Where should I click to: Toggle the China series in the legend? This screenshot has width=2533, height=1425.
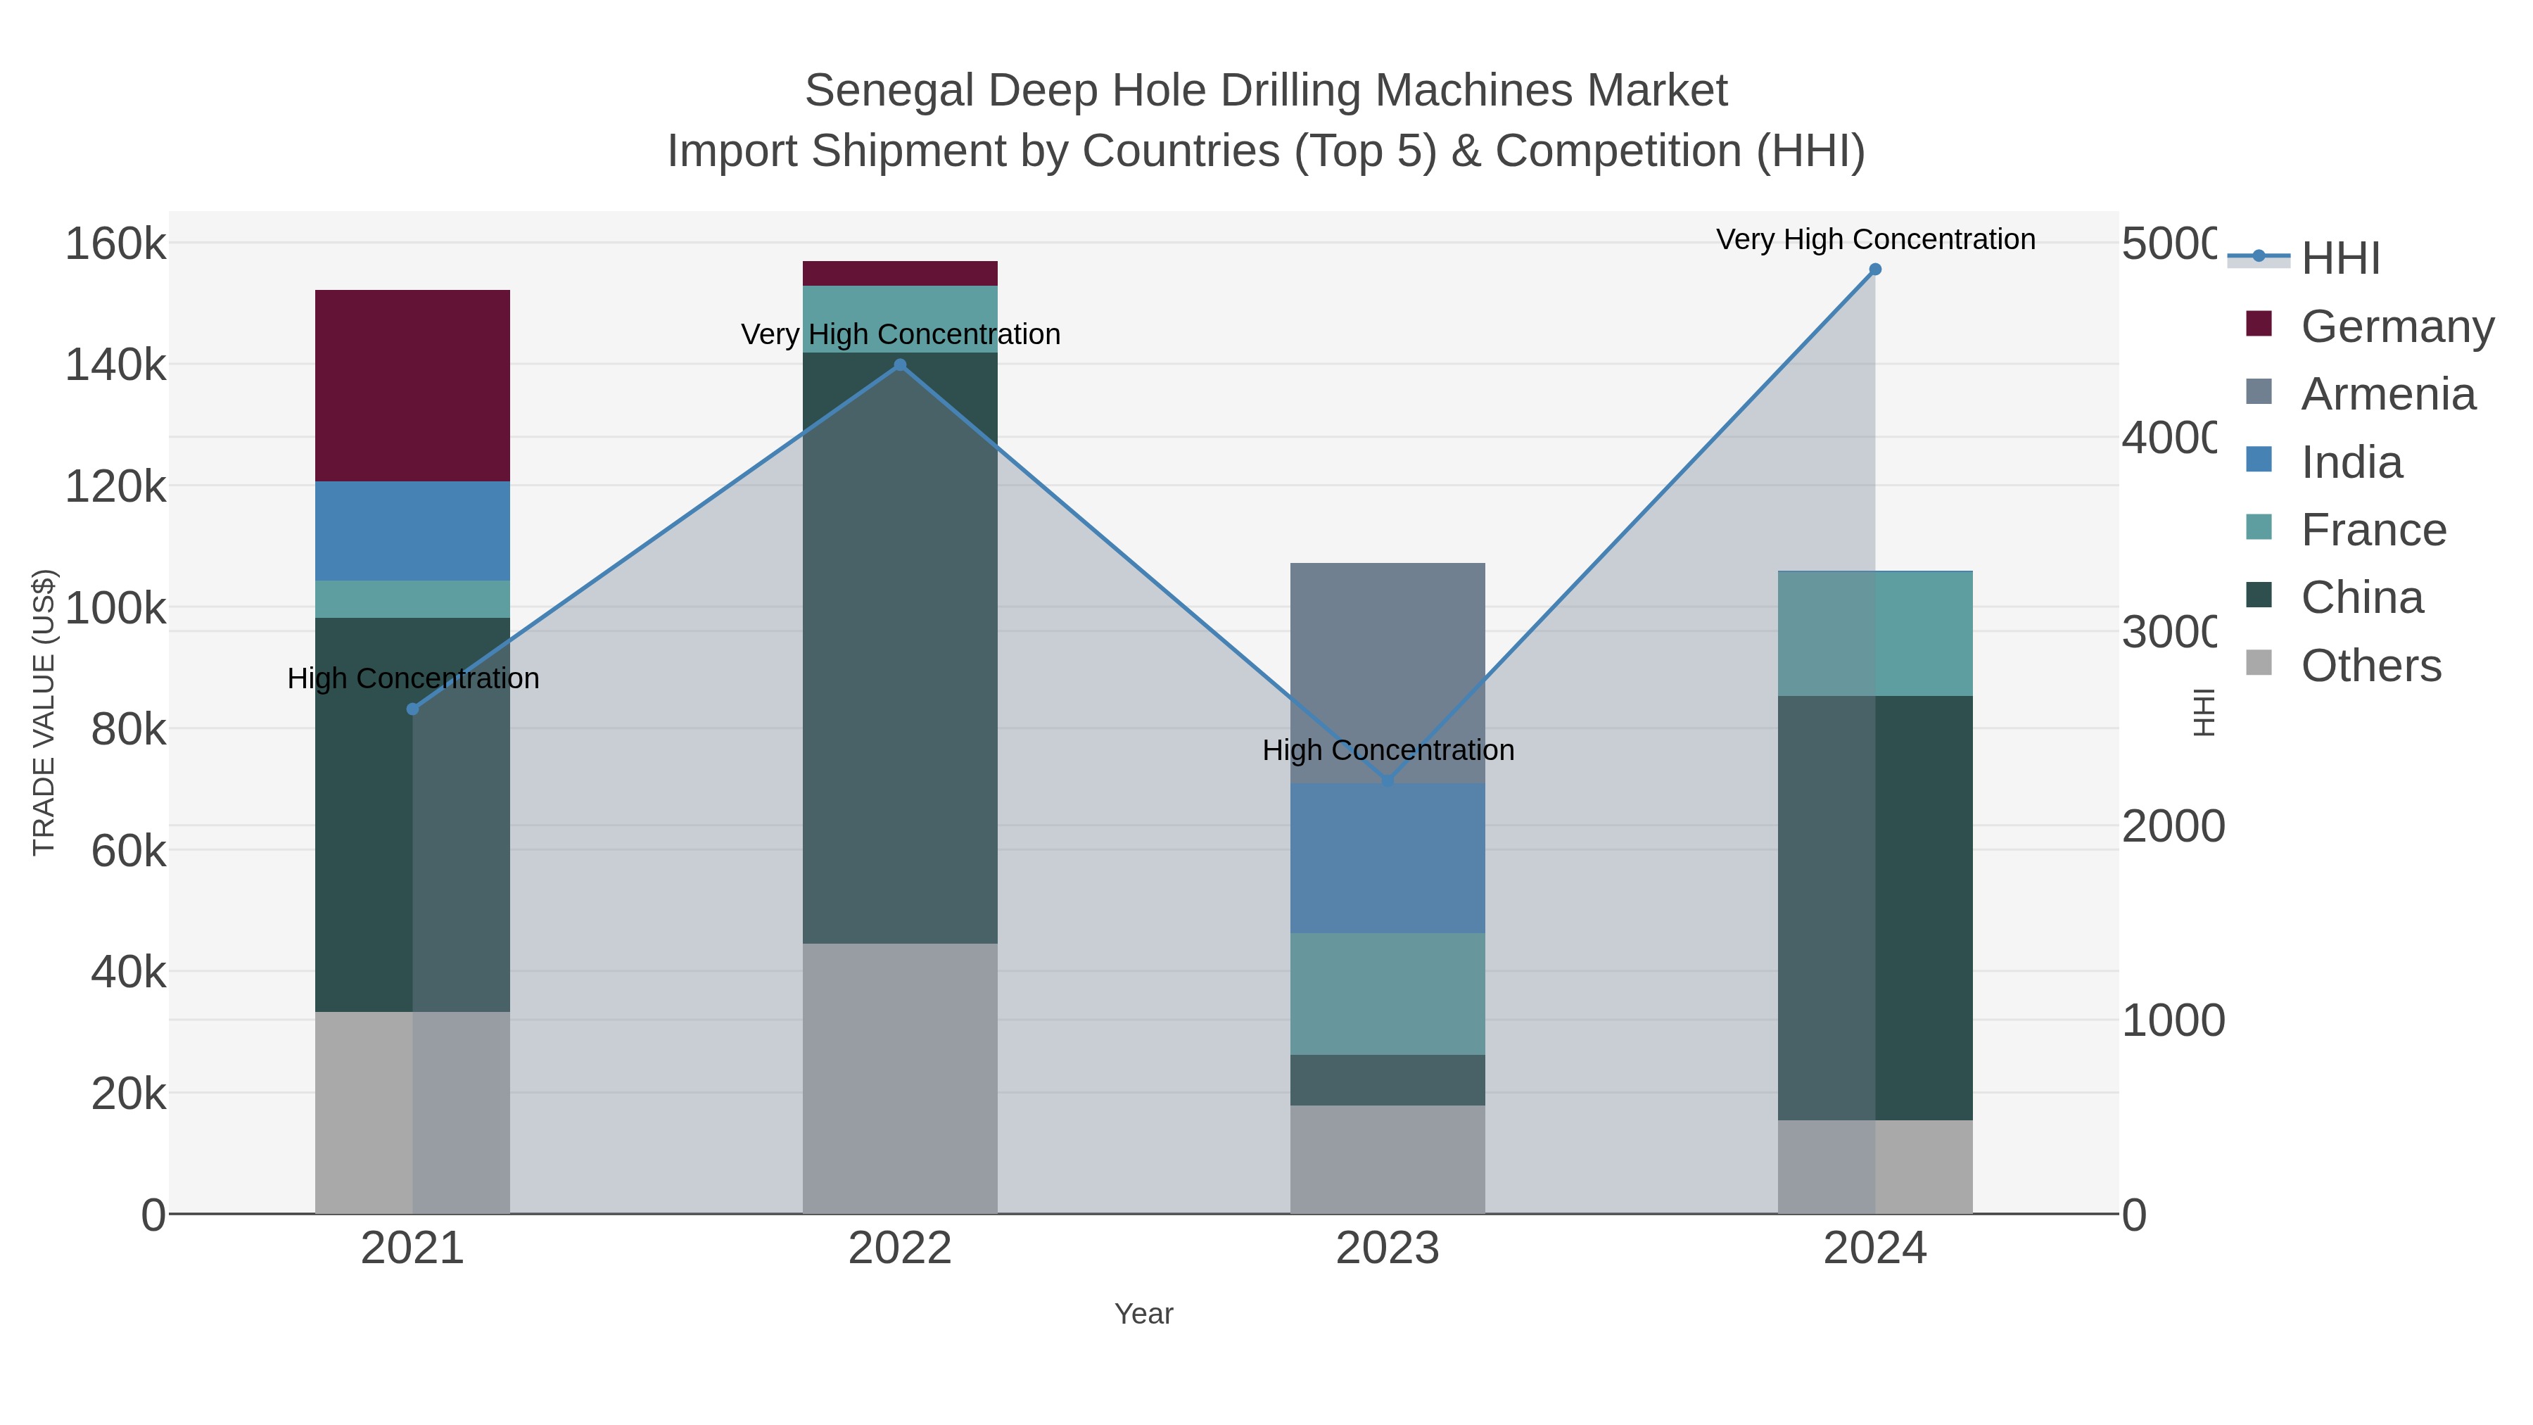[2335, 597]
